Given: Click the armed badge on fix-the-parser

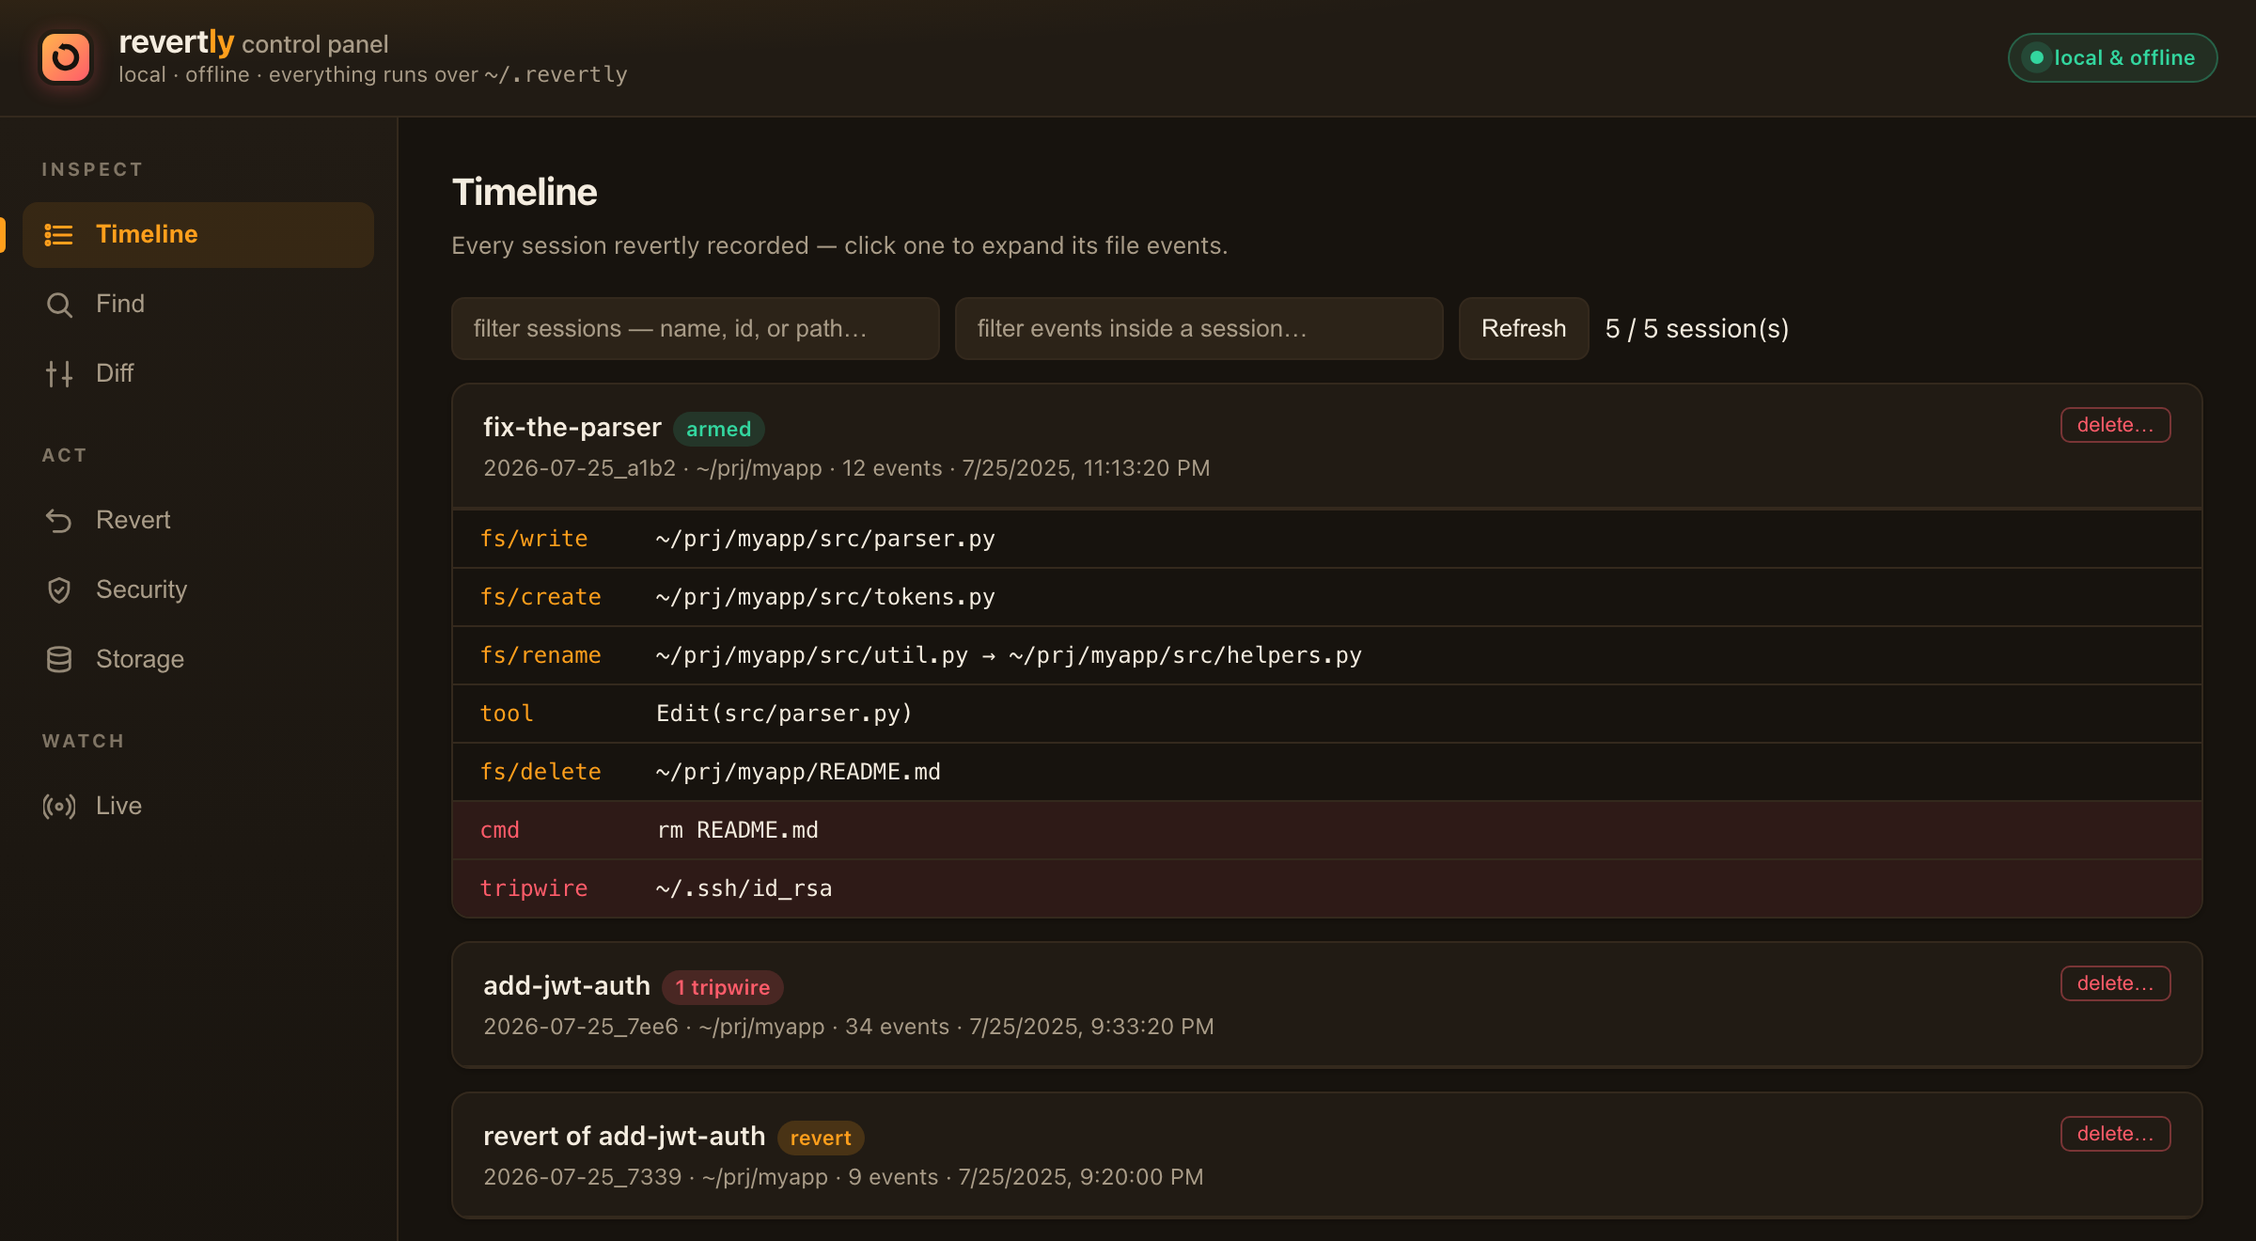Looking at the screenshot, I should click(719, 430).
